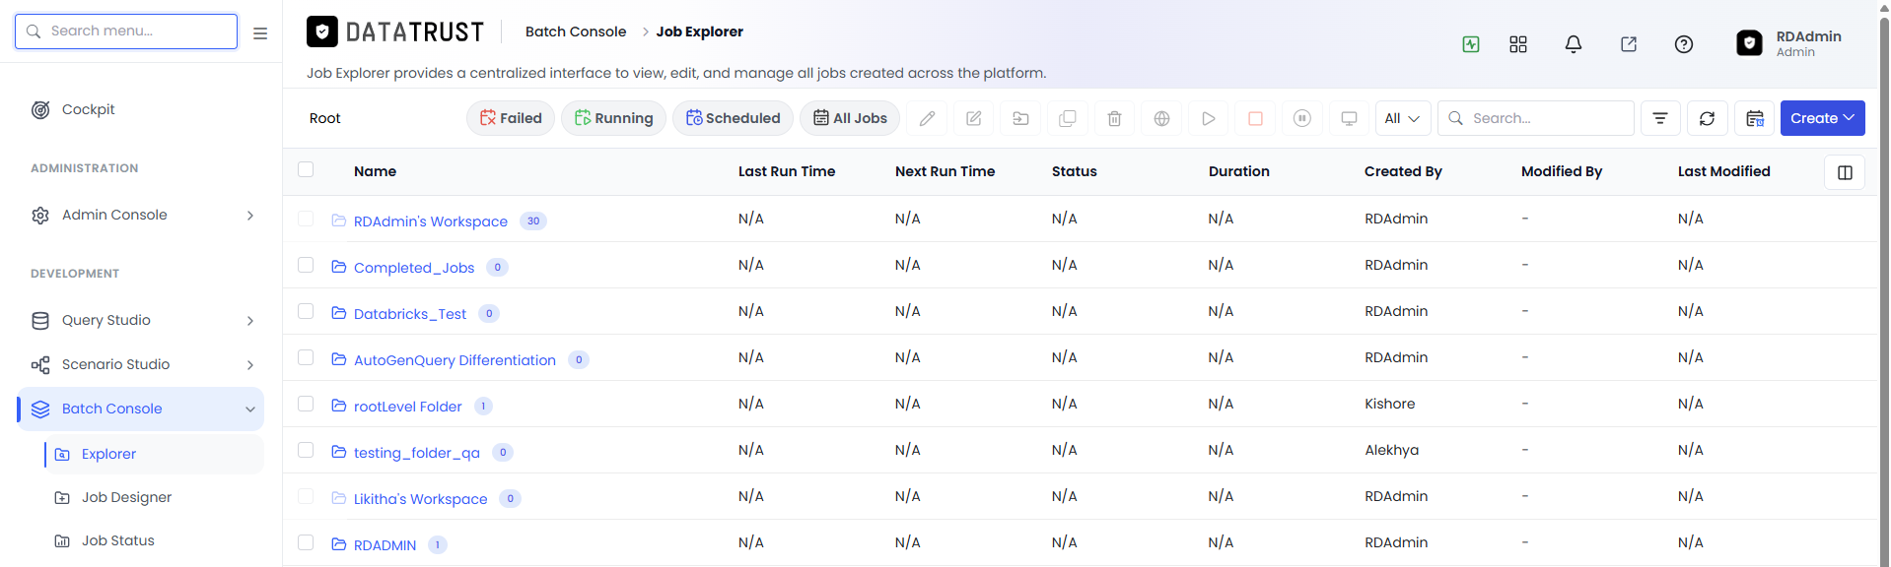Toggle the column chooser icon
The height and width of the screenshot is (567, 1891).
click(1845, 172)
